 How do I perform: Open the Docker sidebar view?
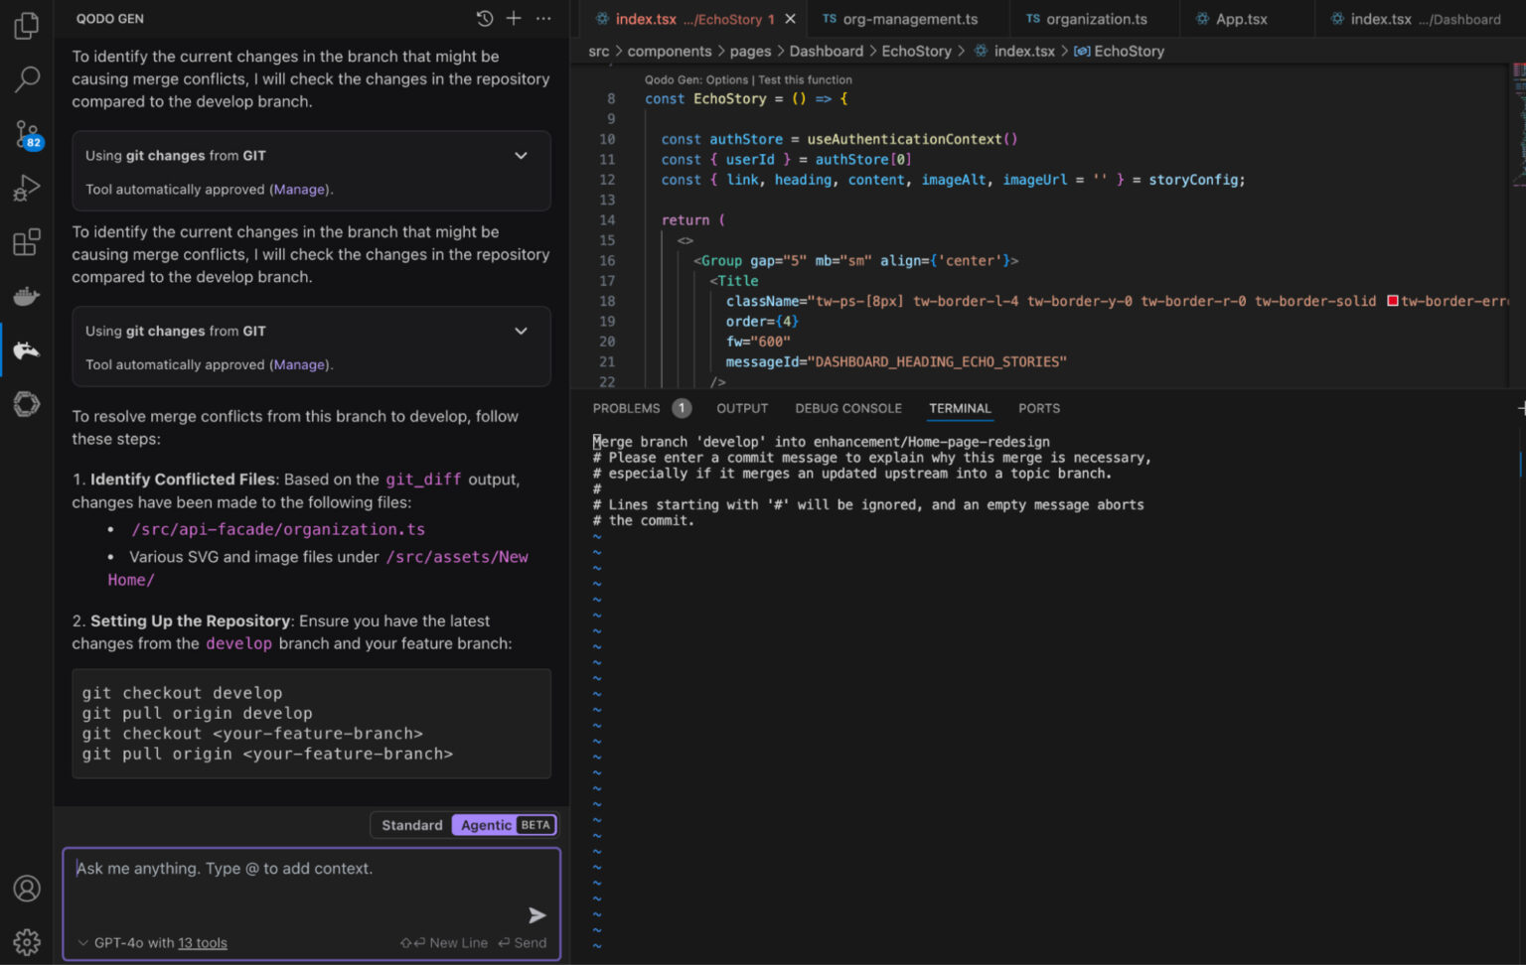tap(27, 295)
